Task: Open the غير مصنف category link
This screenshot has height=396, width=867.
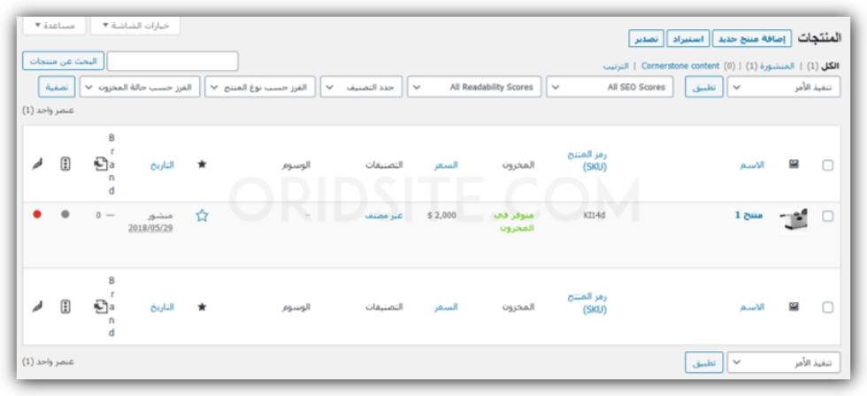Action: [x=384, y=215]
